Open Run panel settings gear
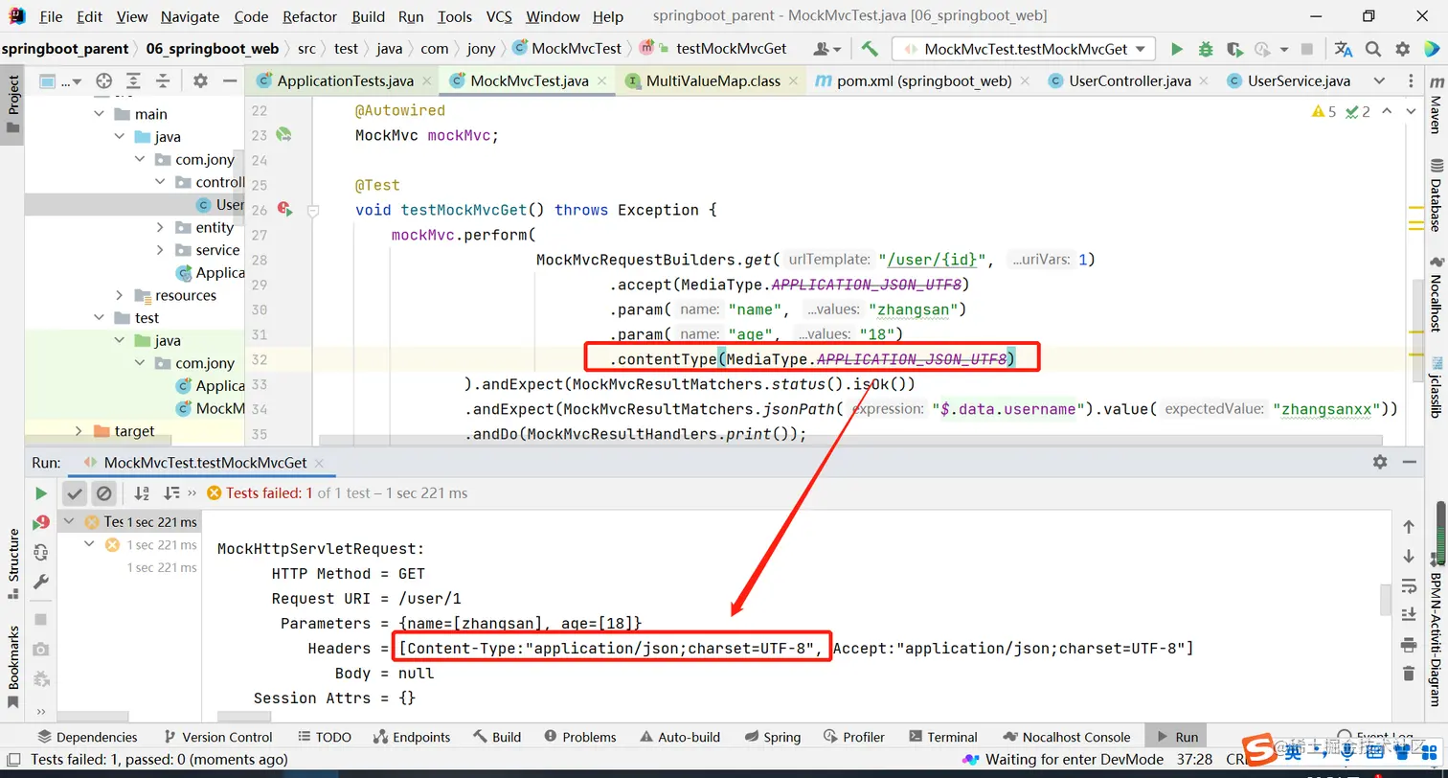Viewport: 1448px width, 778px height. click(1380, 462)
